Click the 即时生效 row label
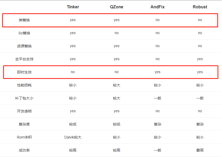Screen dimensions: 222x157 (x=24, y=72)
